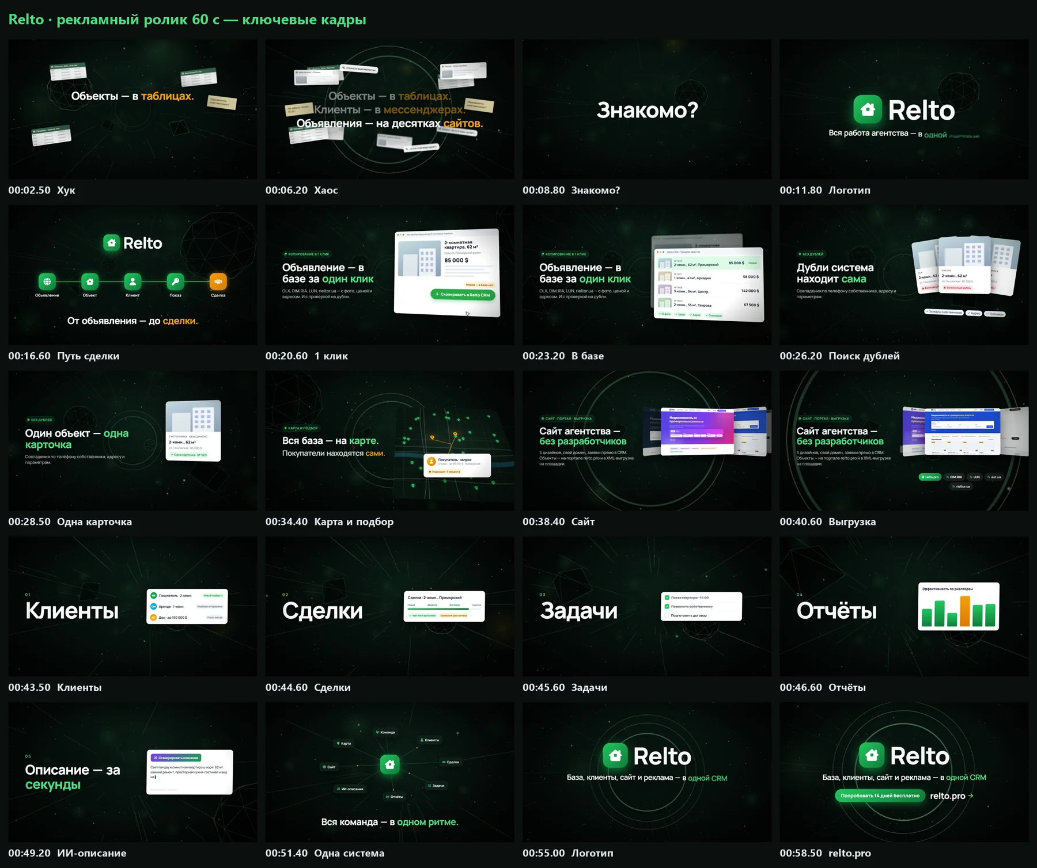Click caption '00:28.50 Одна карточка'
Screen dimensions: 1037x868
point(70,521)
